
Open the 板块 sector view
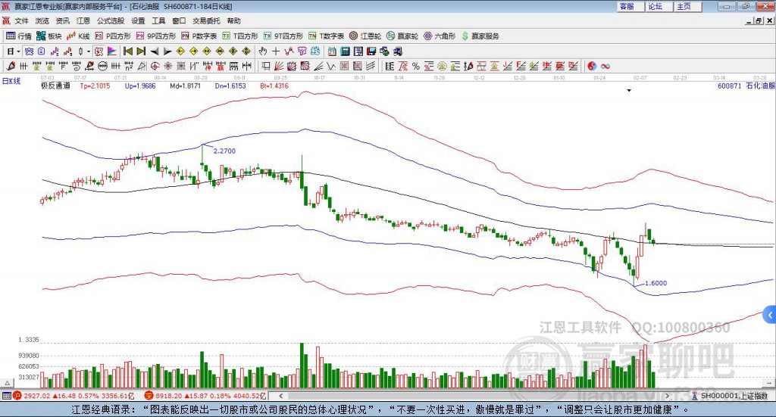tap(48, 36)
